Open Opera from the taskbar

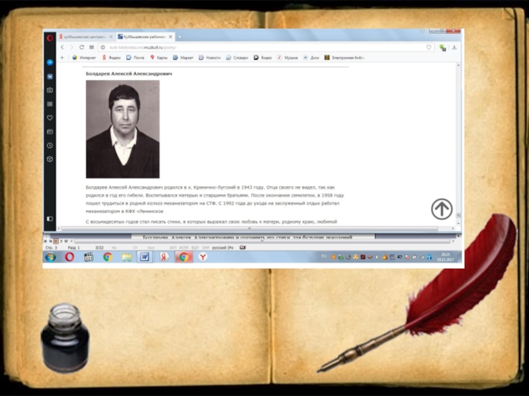click(x=69, y=257)
